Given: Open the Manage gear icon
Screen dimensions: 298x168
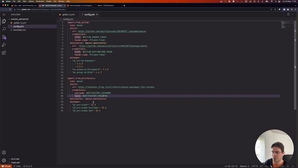Looking at the screenshot, I should (4, 161).
